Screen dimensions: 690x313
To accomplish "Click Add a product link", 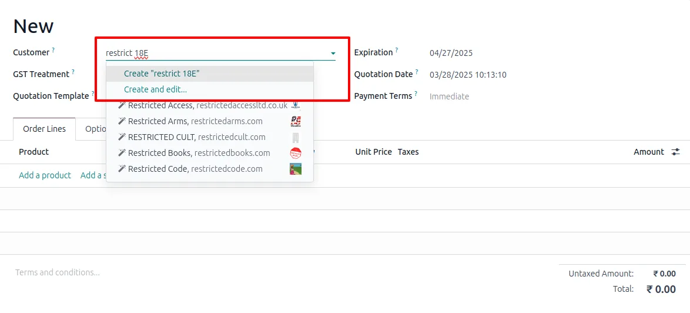I will click(x=45, y=175).
